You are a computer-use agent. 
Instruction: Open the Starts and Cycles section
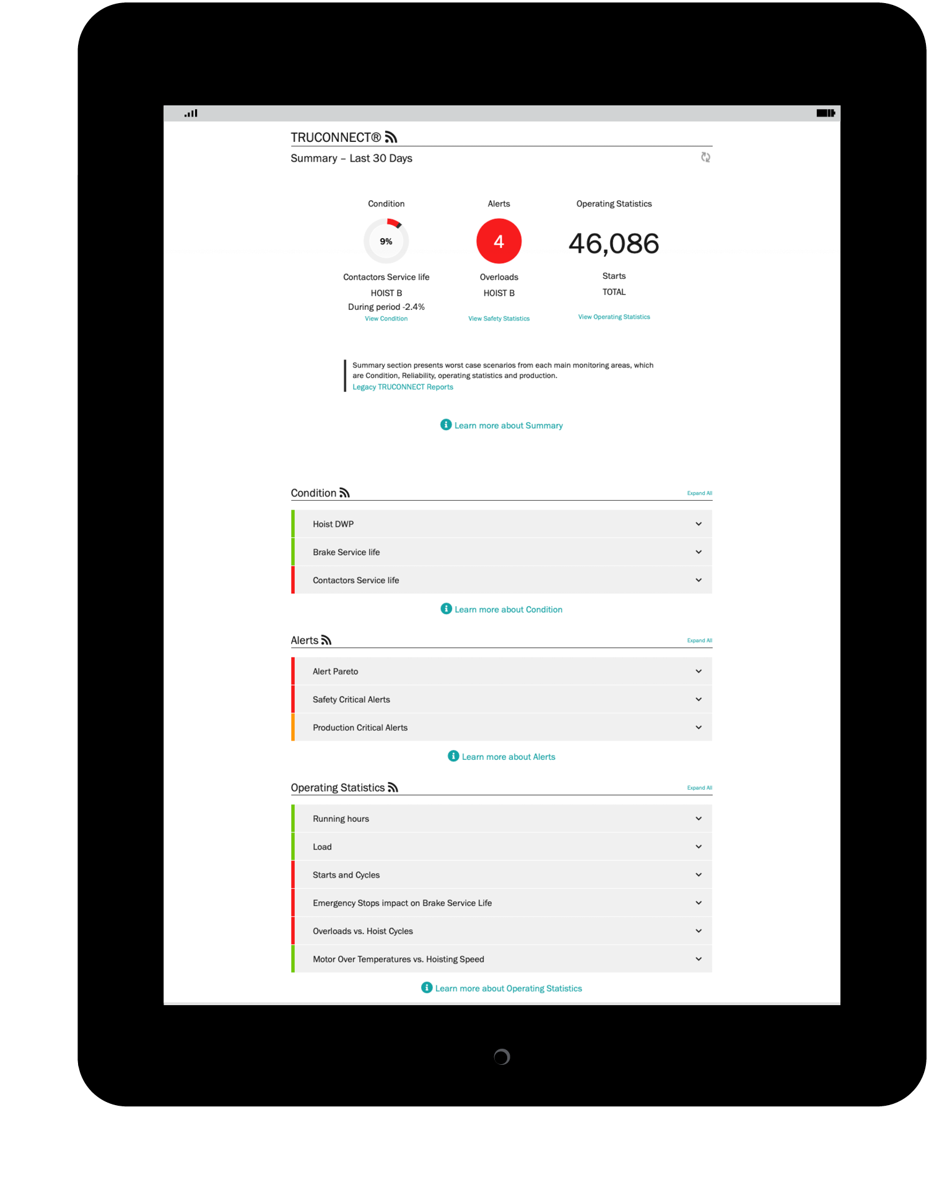502,875
